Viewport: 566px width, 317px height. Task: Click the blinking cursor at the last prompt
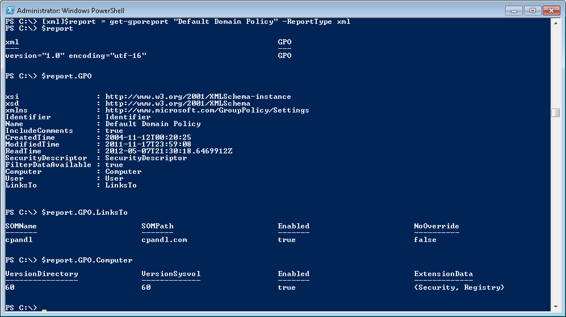[44, 309]
